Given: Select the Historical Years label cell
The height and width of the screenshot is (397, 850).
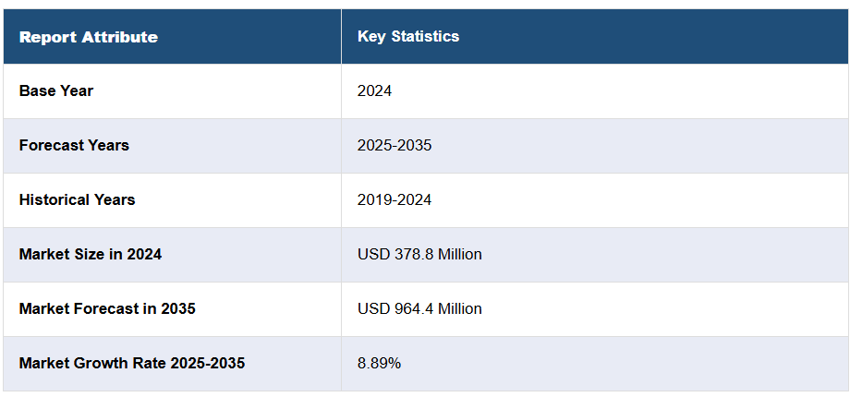Looking at the screenshot, I should (x=77, y=199).
